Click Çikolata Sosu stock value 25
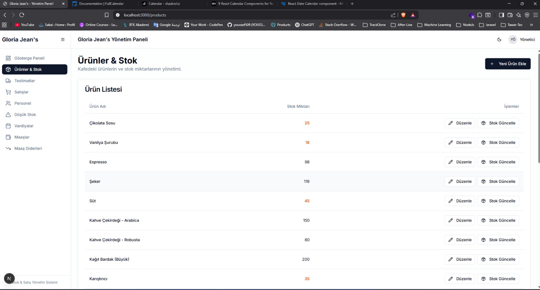This screenshot has width=540, height=290. tap(307, 123)
